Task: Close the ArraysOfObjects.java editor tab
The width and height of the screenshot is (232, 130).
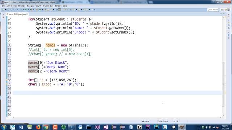Action: (x=28, y=14)
